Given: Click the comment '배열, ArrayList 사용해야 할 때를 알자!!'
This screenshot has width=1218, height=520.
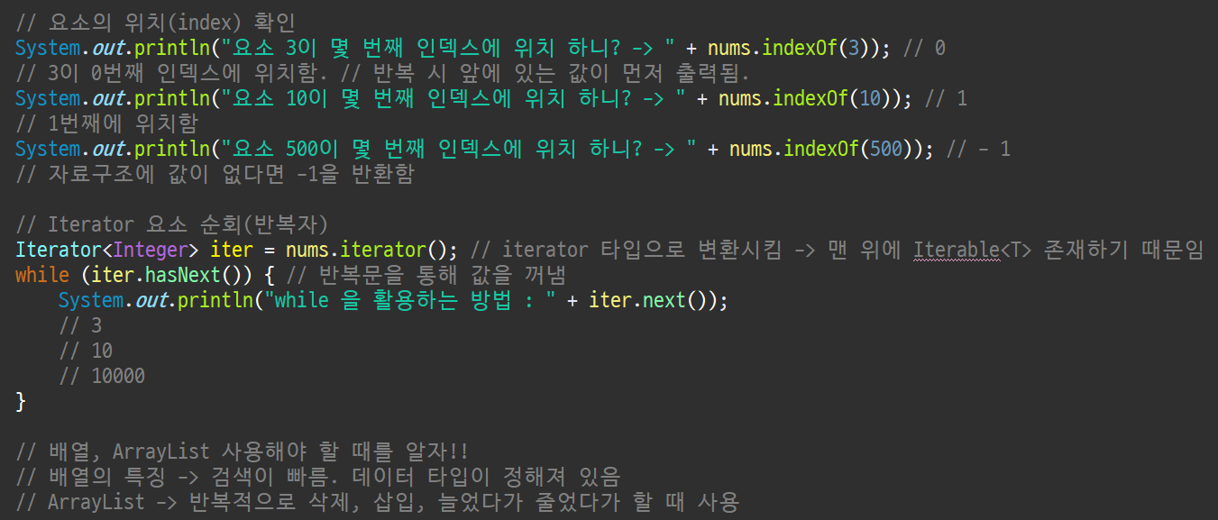Looking at the screenshot, I should point(258,451).
